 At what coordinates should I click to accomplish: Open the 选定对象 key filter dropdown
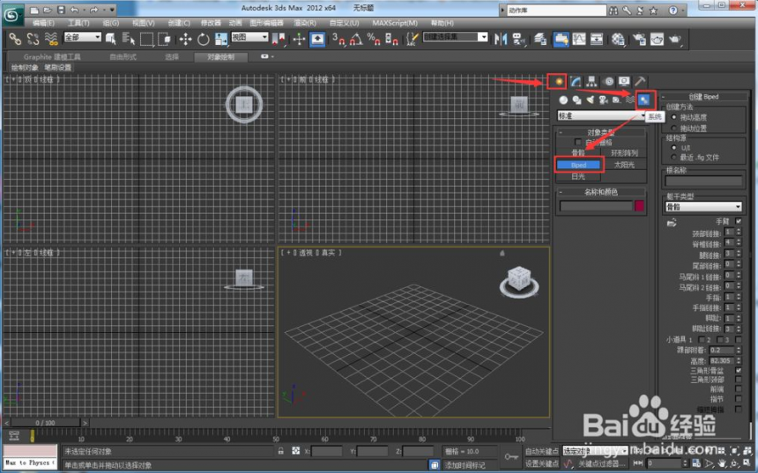pyautogui.click(x=594, y=451)
